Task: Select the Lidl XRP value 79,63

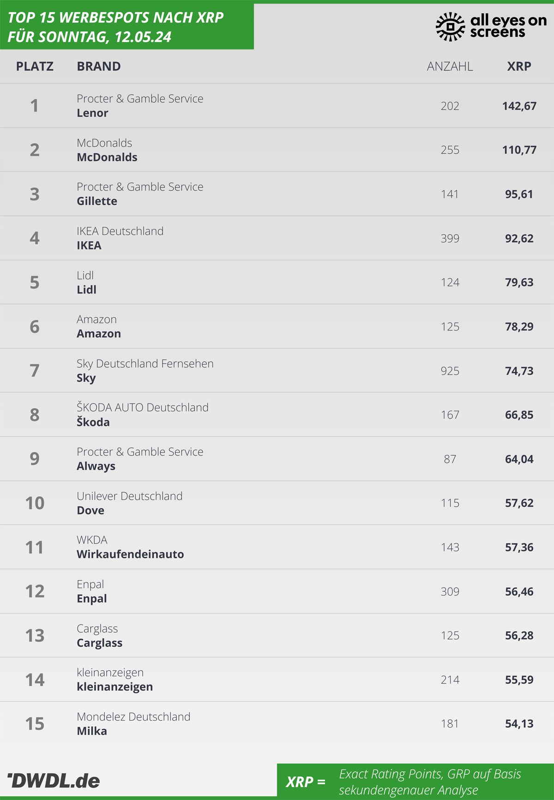Action: [x=519, y=283]
